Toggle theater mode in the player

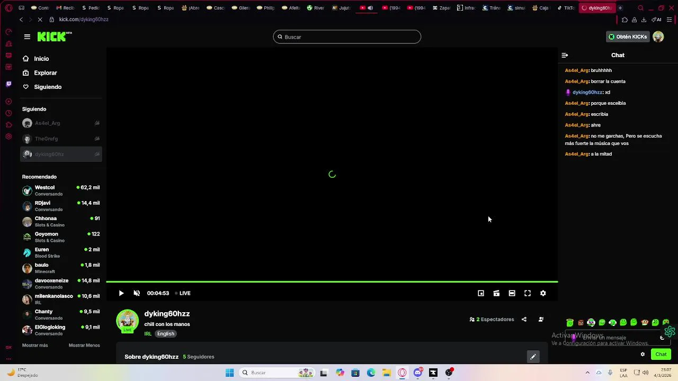click(x=512, y=293)
